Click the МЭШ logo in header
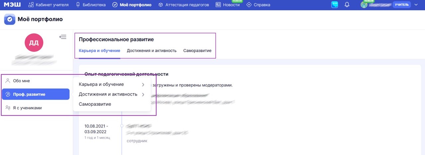 [x=12, y=5]
